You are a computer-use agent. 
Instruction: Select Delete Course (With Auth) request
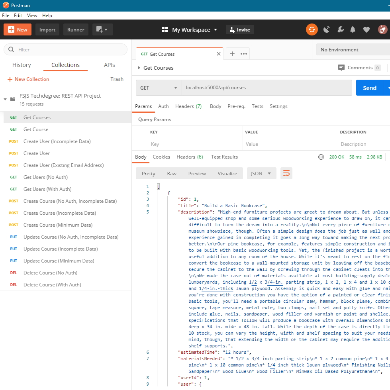coord(67,284)
